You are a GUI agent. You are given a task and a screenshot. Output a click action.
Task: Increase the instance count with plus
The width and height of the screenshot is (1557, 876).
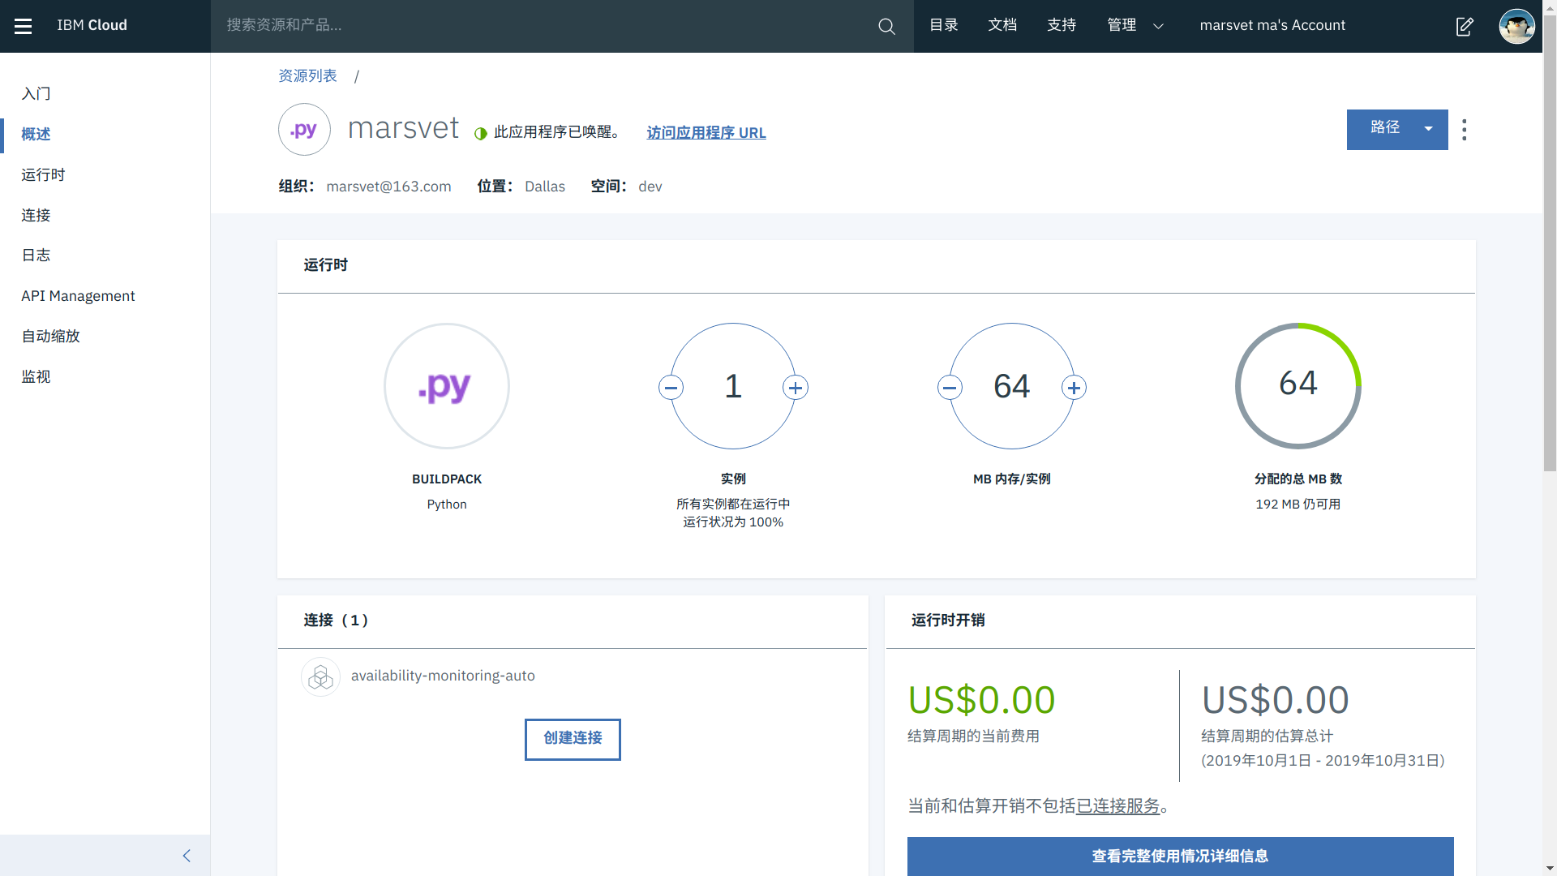pyautogui.click(x=796, y=388)
